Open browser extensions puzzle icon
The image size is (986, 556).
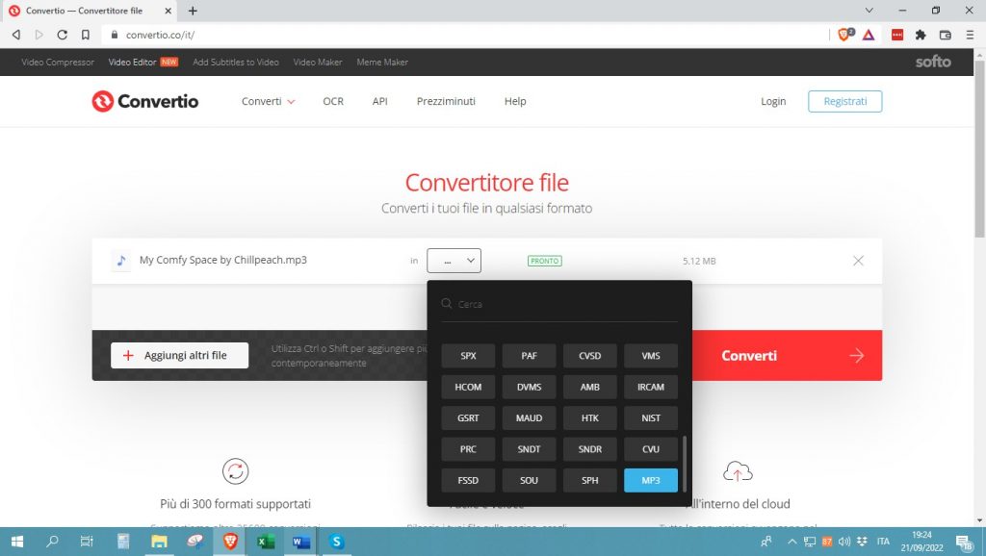coord(921,35)
